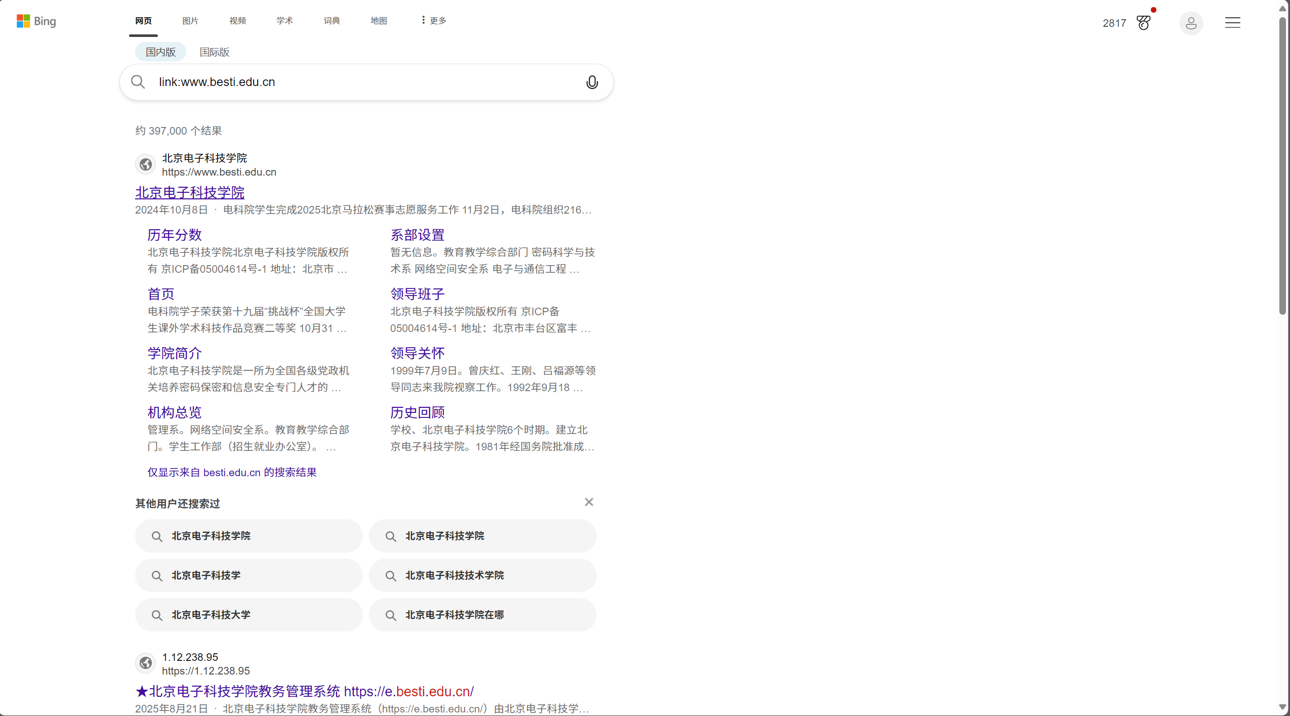
Task: Dismiss the 其他用户还搜索过 panel
Action: [x=589, y=501]
